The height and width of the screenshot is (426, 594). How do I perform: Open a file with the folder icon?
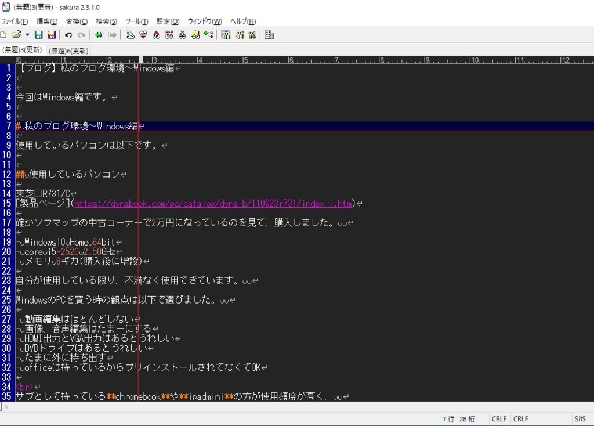16,35
